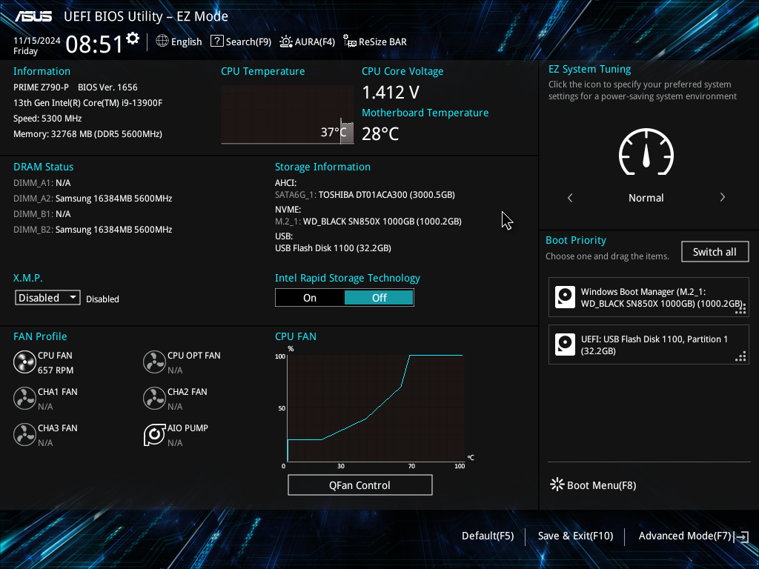
Task: Go to next EZ System Tuning mode
Action: pyautogui.click(x=722, y=197)
